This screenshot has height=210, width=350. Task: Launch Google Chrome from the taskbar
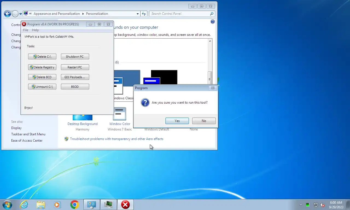(x=74, y=205)
